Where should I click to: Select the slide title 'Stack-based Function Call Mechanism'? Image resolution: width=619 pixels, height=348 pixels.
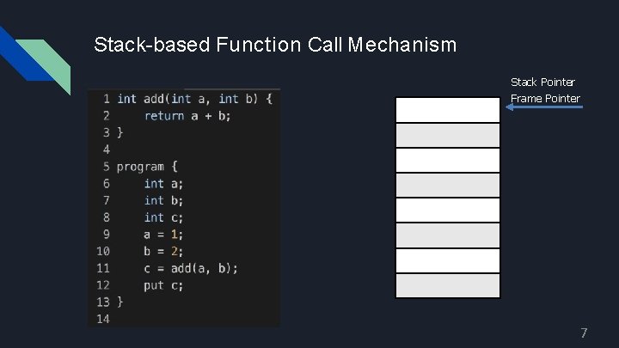pos(275,44)
